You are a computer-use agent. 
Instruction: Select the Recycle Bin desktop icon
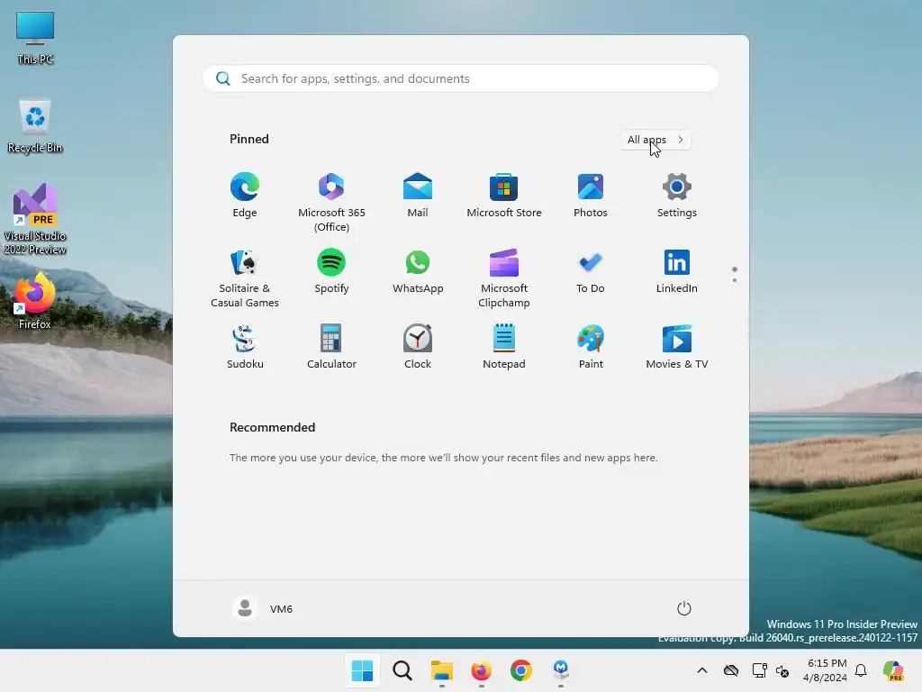35,126
